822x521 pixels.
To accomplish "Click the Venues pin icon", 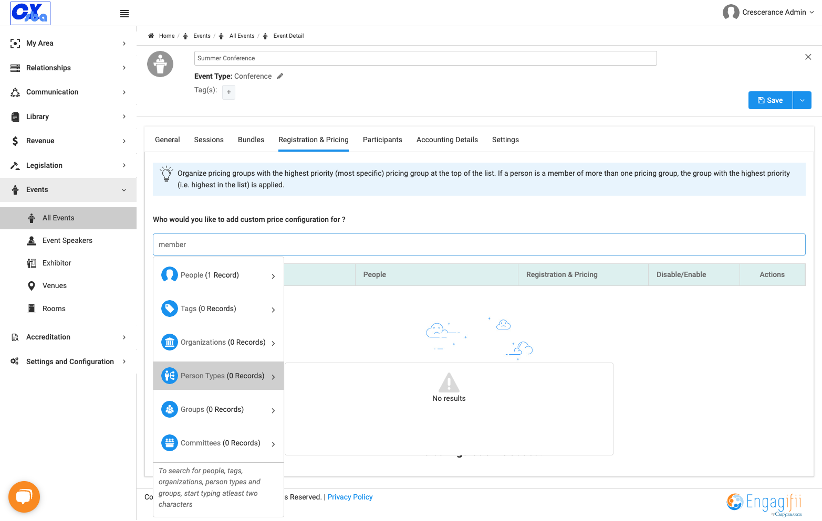I will [32, 285].
